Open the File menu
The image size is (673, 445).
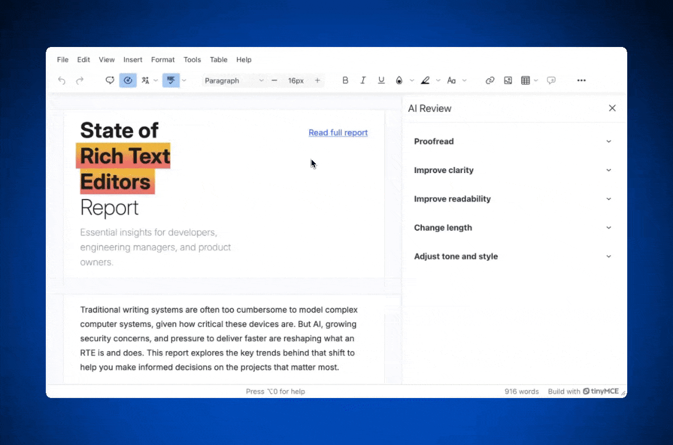pos(62,59)
